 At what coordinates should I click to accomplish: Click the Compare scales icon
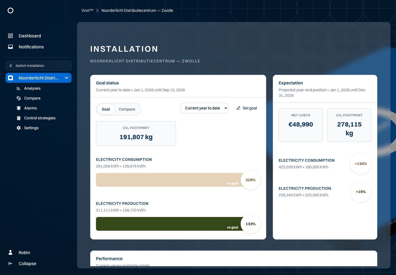click(x=19, y=98)
